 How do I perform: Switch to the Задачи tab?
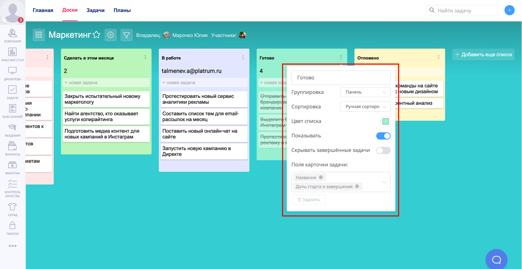[x=95, y=11]
